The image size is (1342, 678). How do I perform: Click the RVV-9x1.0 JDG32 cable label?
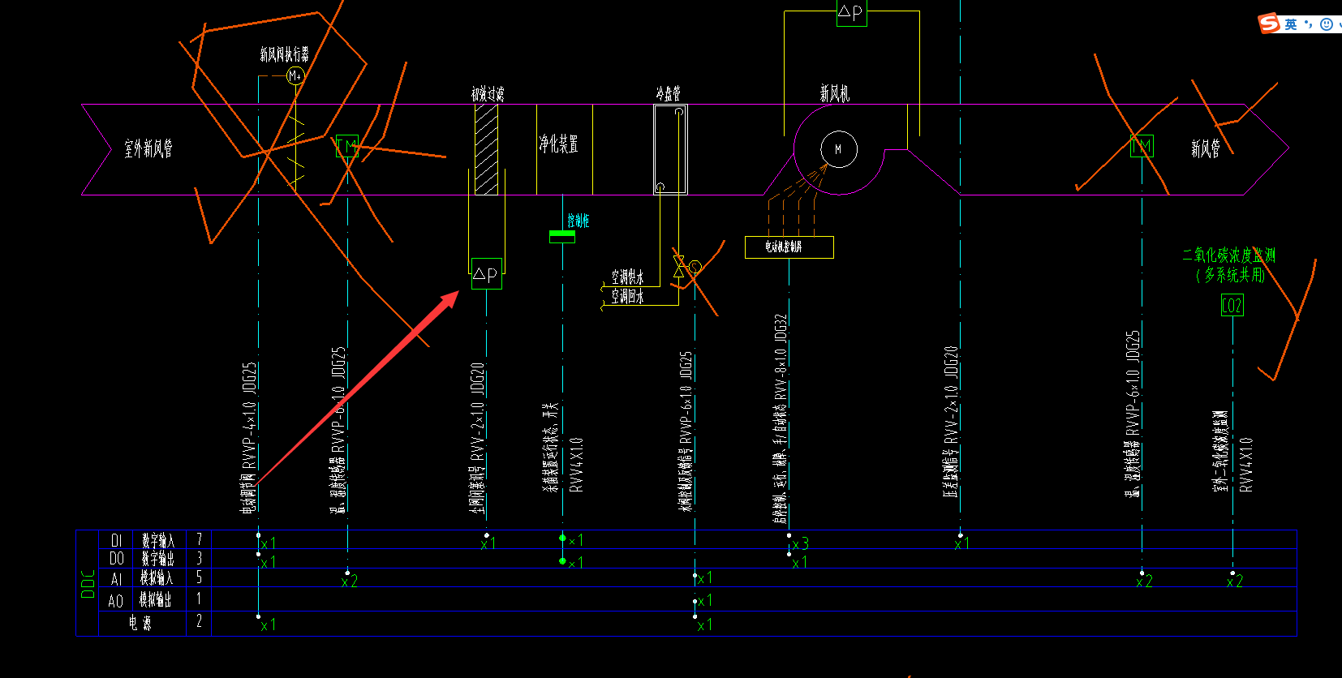[x=781, y=358]
